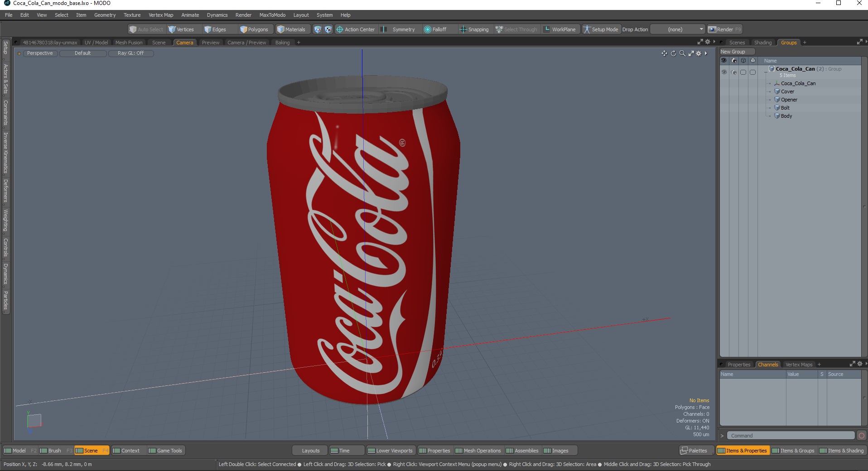Maximize the 3D viewport
Screen dimensions: 868x471
coord(691,53)
